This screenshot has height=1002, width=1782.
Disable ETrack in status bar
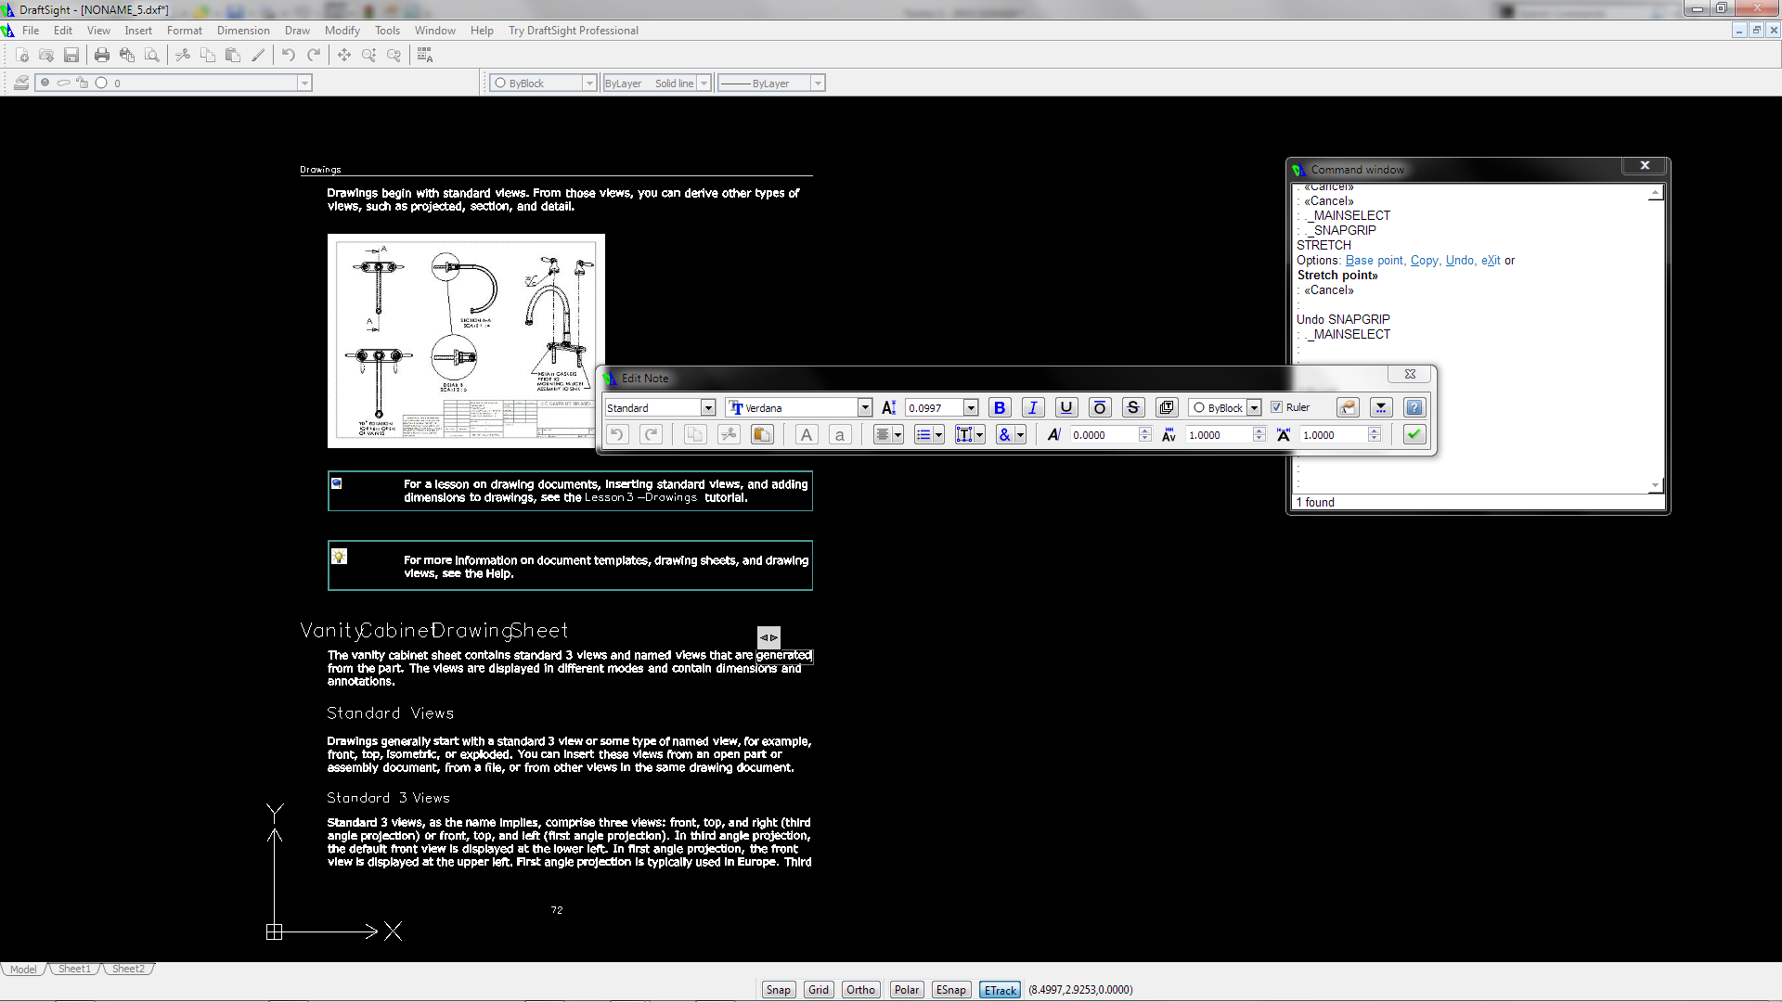(x=1000, y=990)
